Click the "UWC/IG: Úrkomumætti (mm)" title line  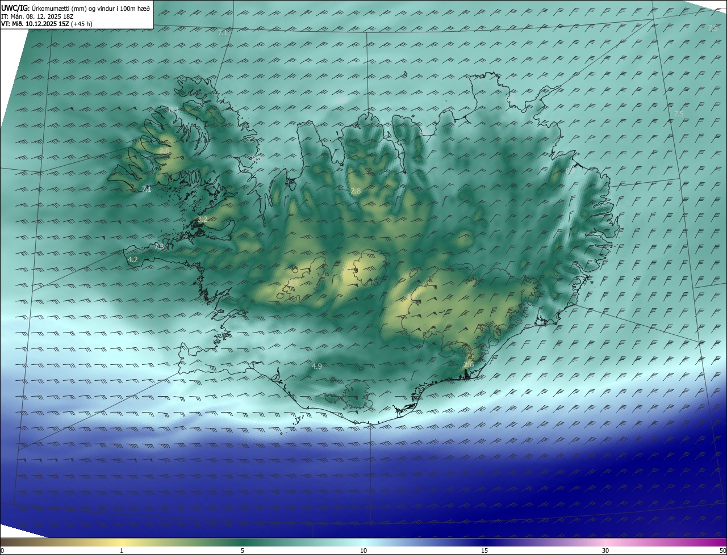point(76,8)
